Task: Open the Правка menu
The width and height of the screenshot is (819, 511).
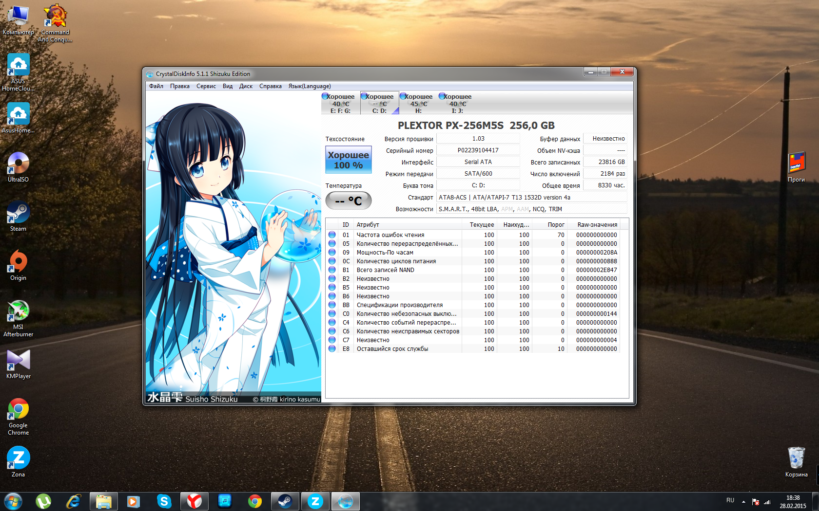Action: click(180, 86)
